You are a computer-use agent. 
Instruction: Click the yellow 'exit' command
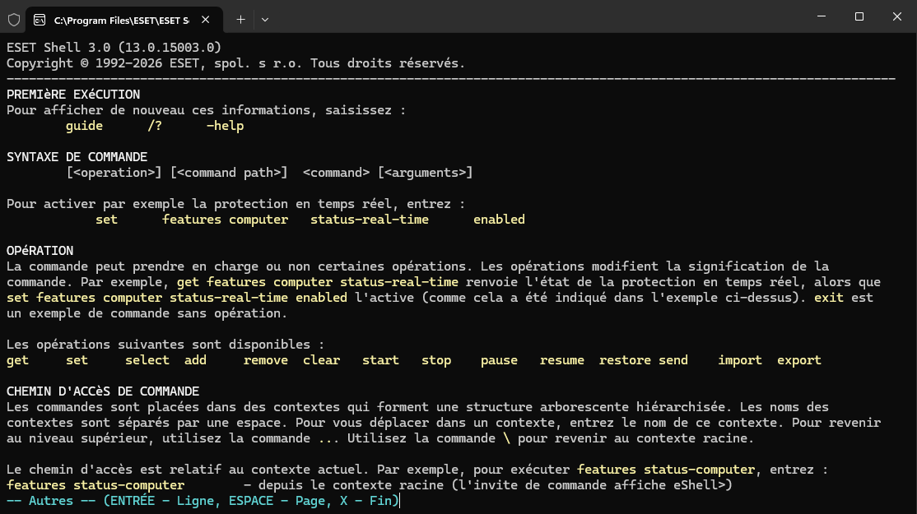point(829,298)
